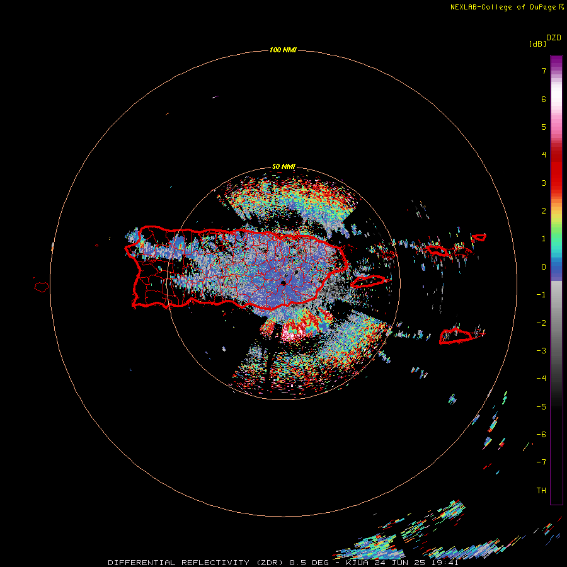Click the small island outline west of Puerto Rico
The image size is (567, 567).
click(42, 287)
